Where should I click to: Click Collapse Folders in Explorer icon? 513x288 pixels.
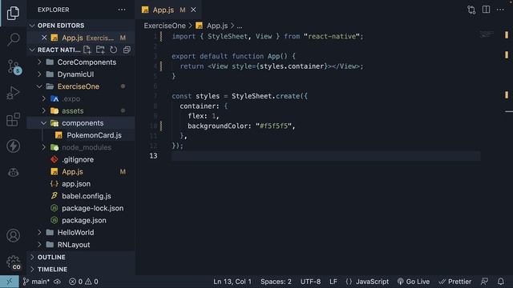(x=127, y=50)
